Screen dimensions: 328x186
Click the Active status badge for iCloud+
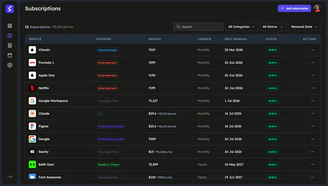pos(272,50)
